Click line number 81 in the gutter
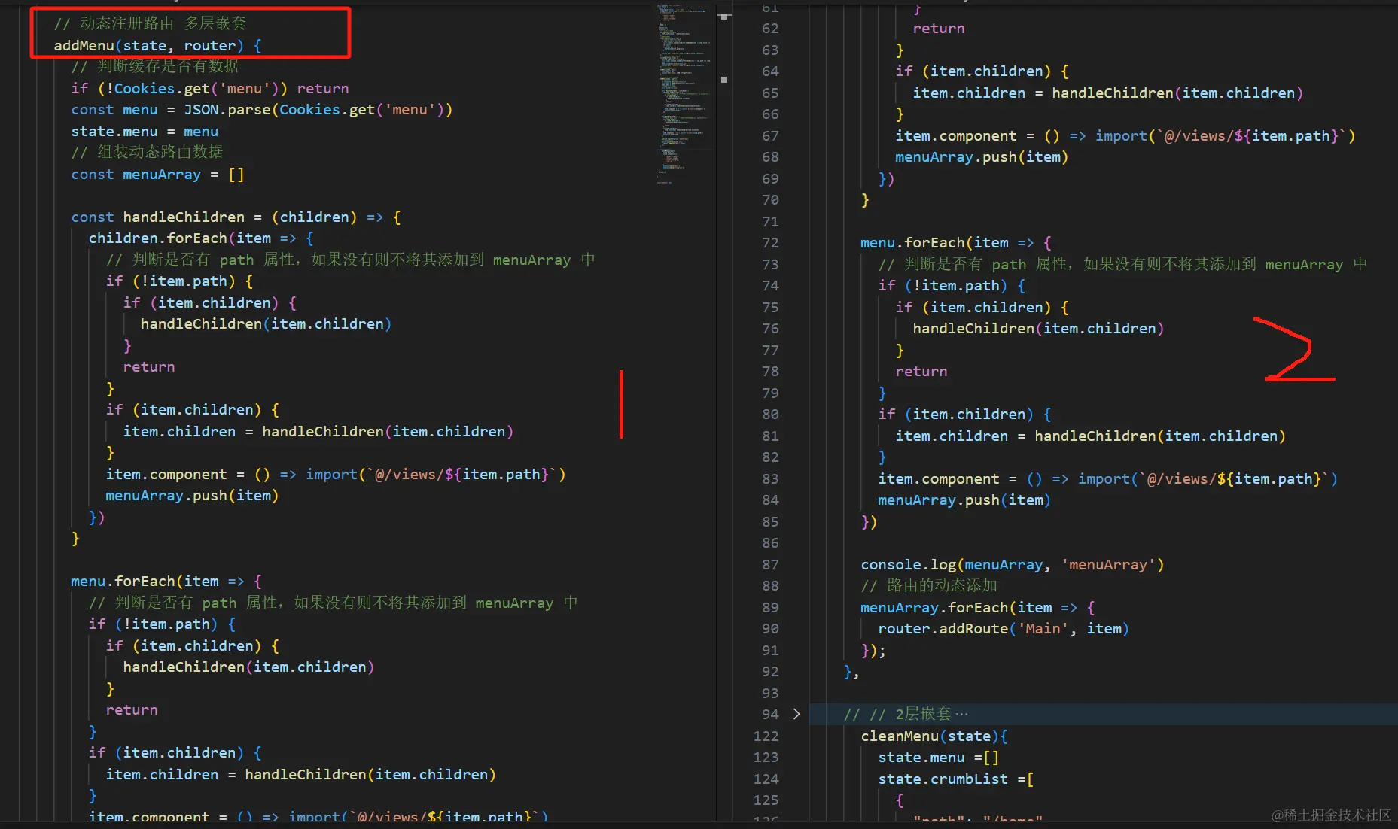Screen dimensions: 1398x829 click(770, 436)
